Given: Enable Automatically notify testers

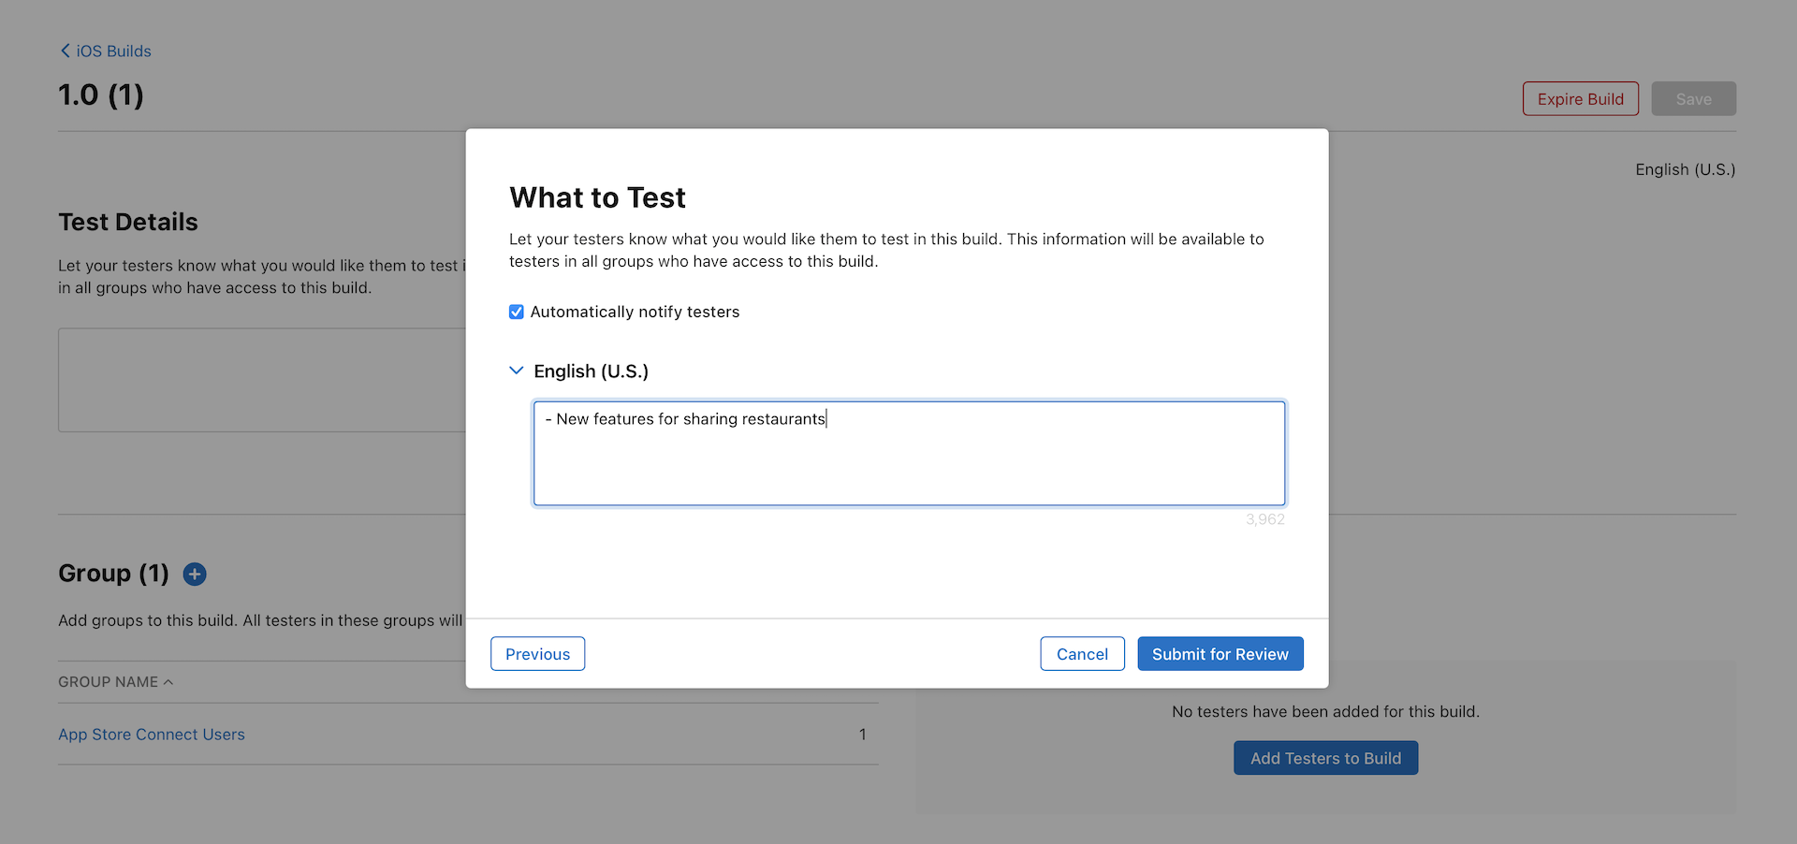Looking at the screenshot, I should tap(516, 312).
